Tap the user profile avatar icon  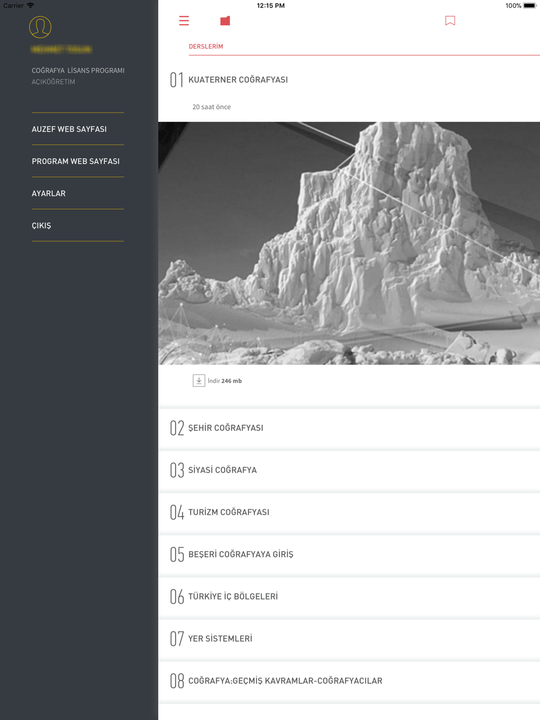pos(40,27)
